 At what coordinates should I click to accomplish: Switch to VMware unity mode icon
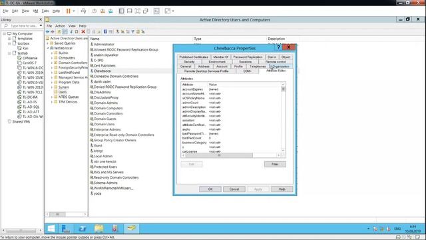click(x=146, y=11)
